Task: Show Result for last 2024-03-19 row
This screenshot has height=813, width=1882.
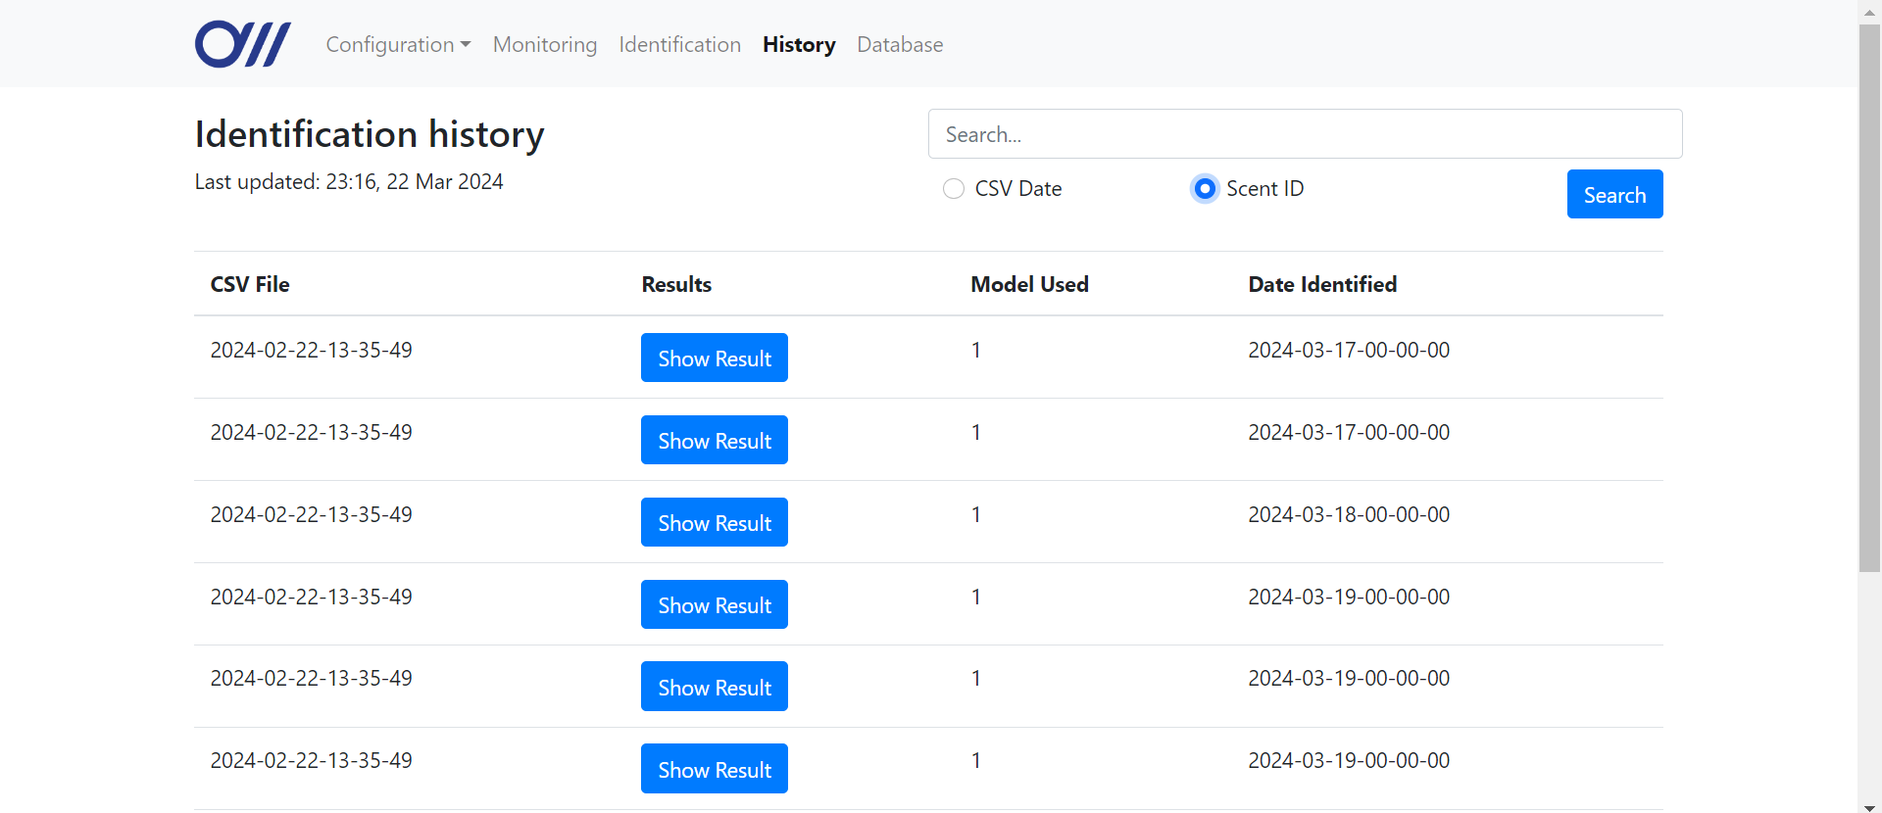Action: tap(715, 769)
